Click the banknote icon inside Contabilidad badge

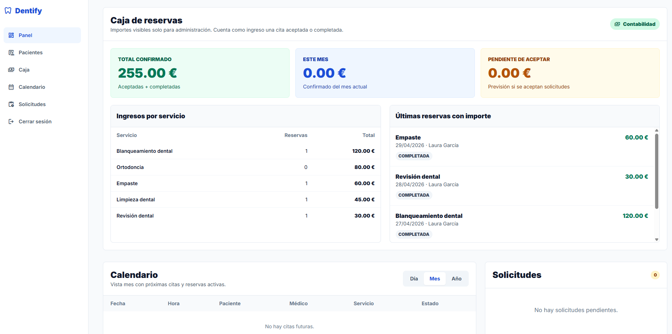[617, 24]
